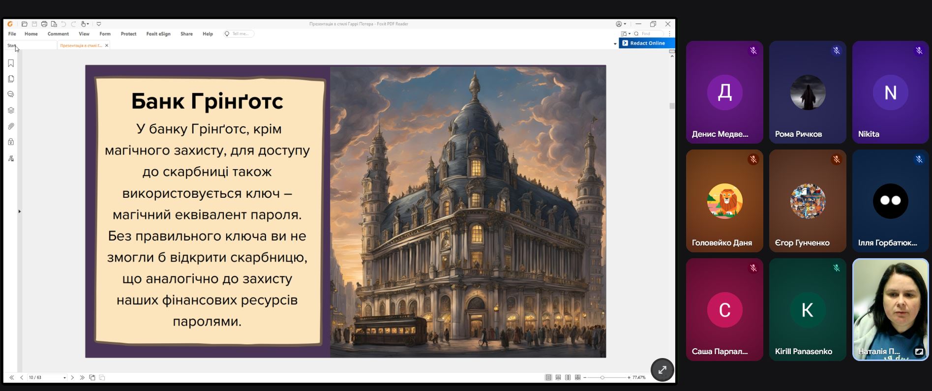Open the Protect menu tab

point(128,34)
